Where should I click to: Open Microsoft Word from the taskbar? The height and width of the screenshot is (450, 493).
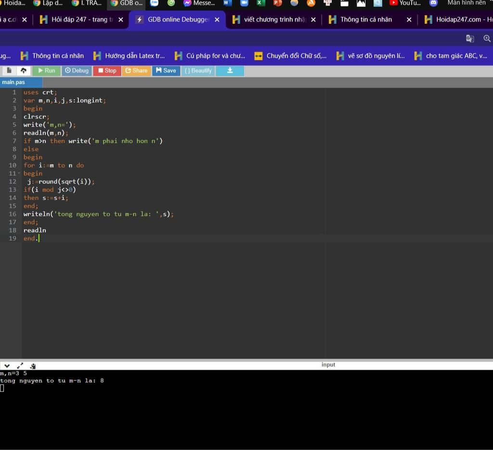pyautogui.click(x=227, y=3)
